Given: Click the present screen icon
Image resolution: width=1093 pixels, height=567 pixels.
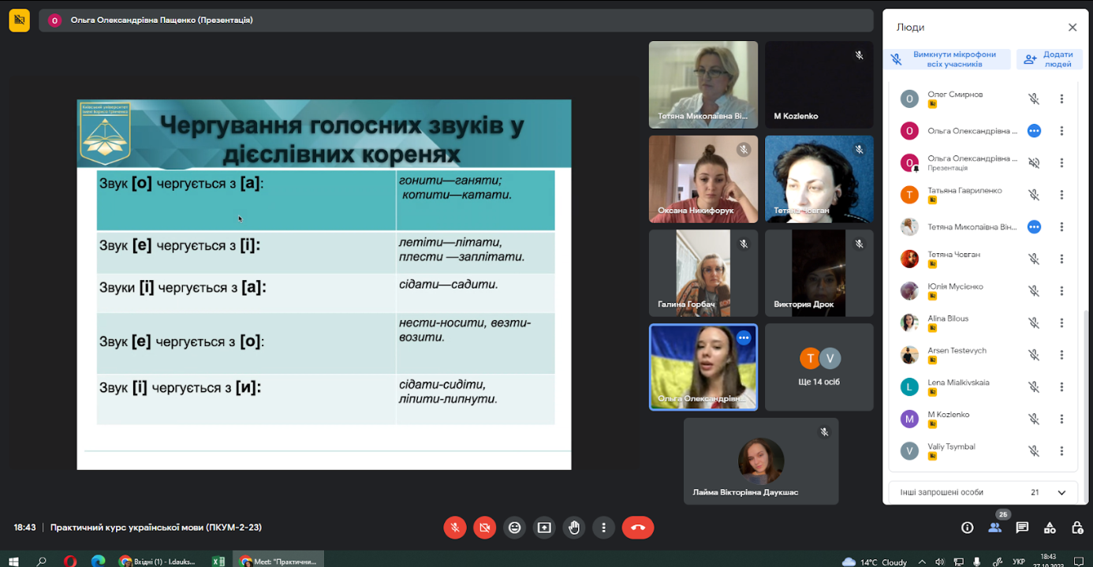Looking at the screenshot, I should click(x=544, y=528).
